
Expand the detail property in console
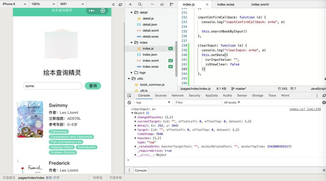[x=136, y=126]
